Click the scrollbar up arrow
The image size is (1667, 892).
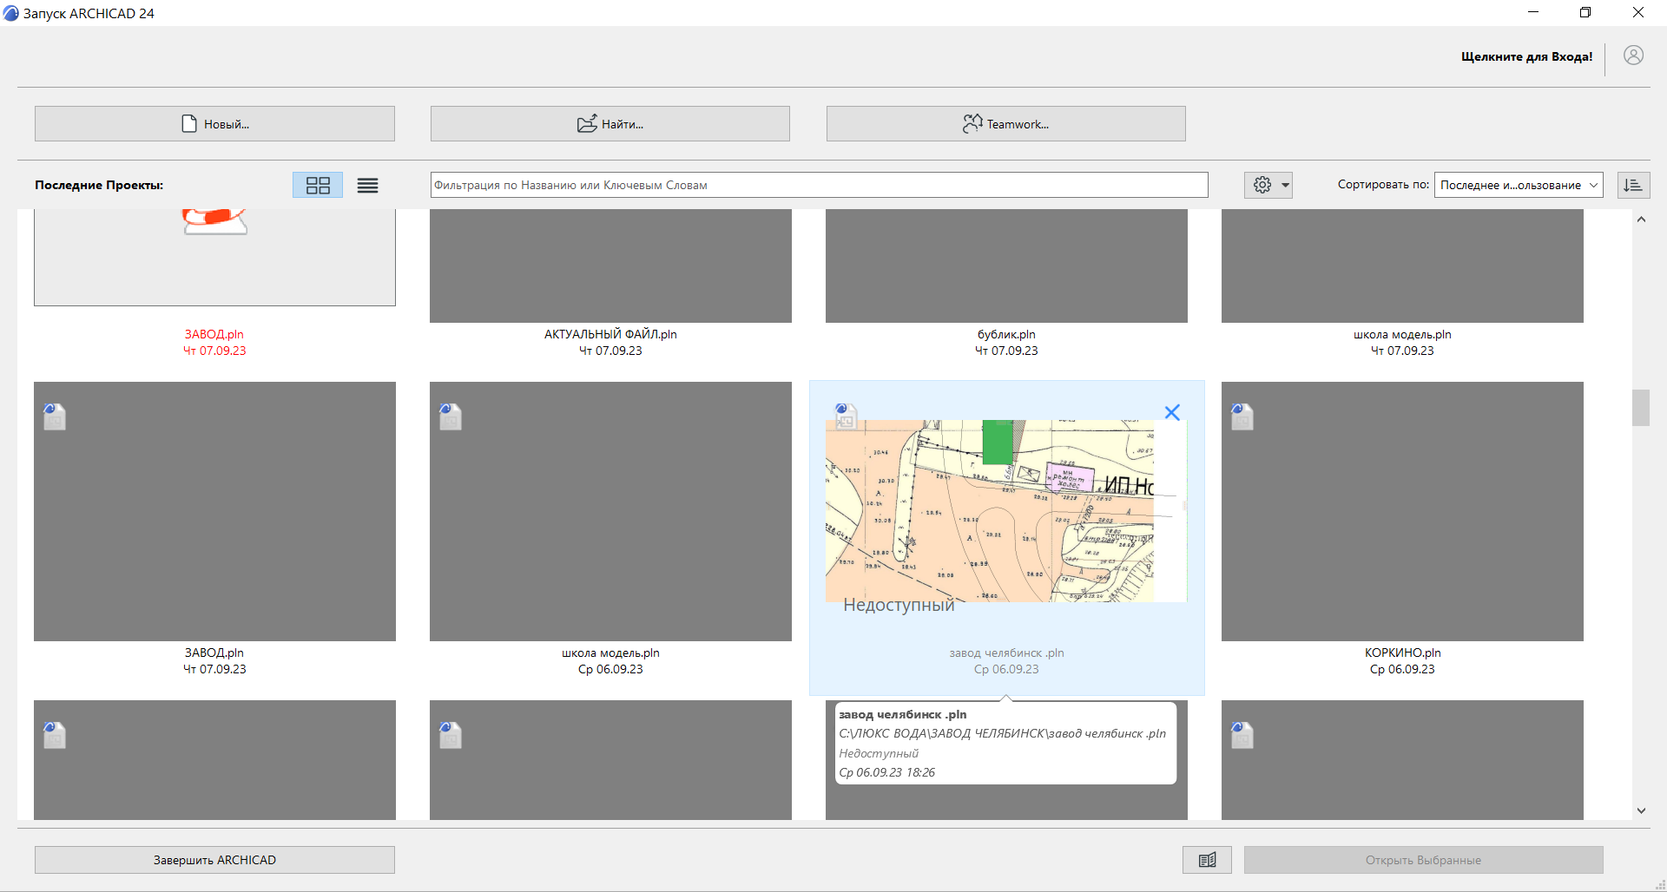tap(1641, 220)
